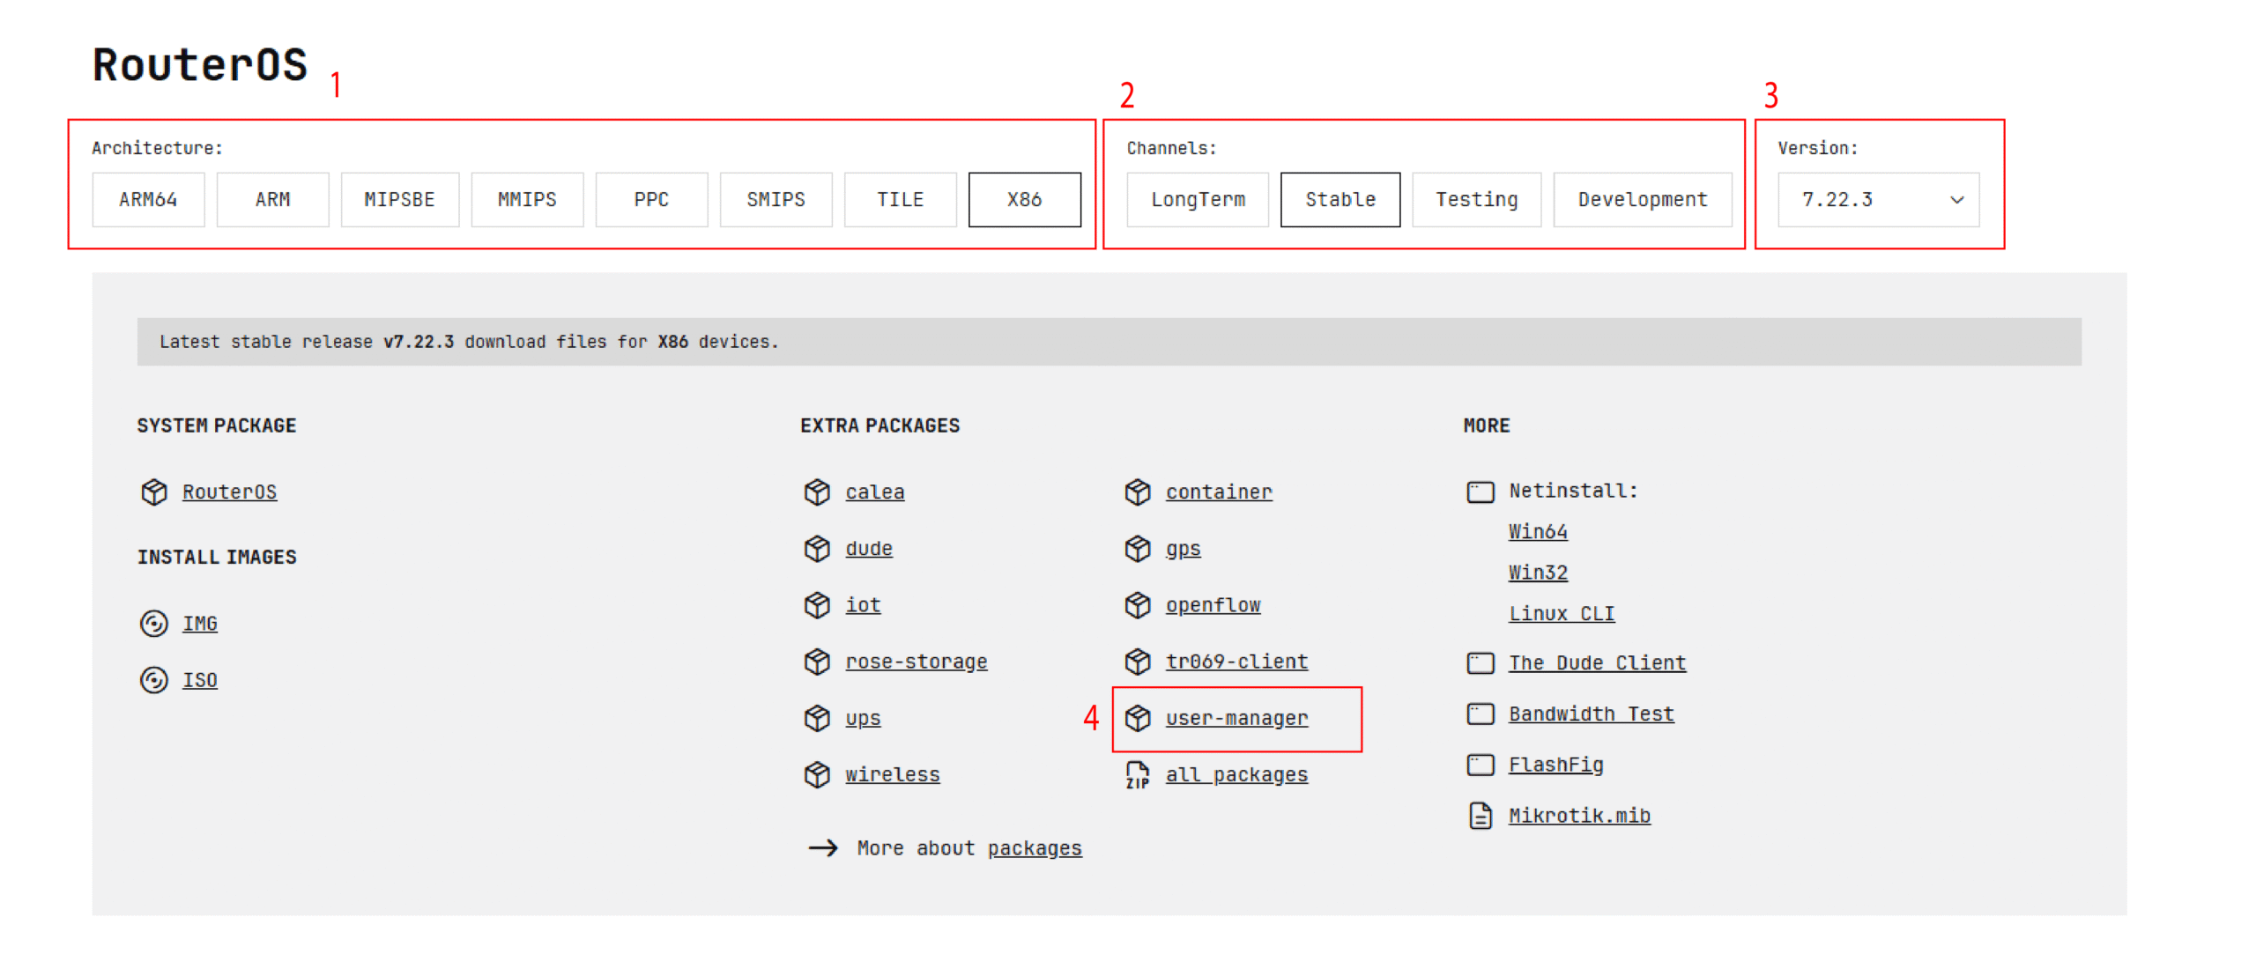Screen dimensions: 2256x954
Task: Download the ISO install image
Action: point(200,679)
